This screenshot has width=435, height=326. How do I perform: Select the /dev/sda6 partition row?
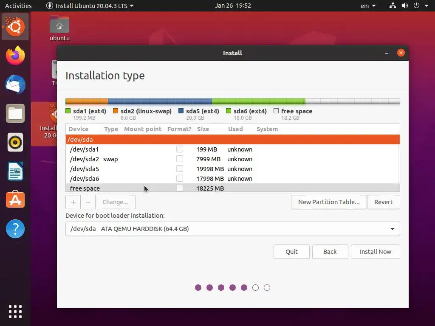coord(232,178)
